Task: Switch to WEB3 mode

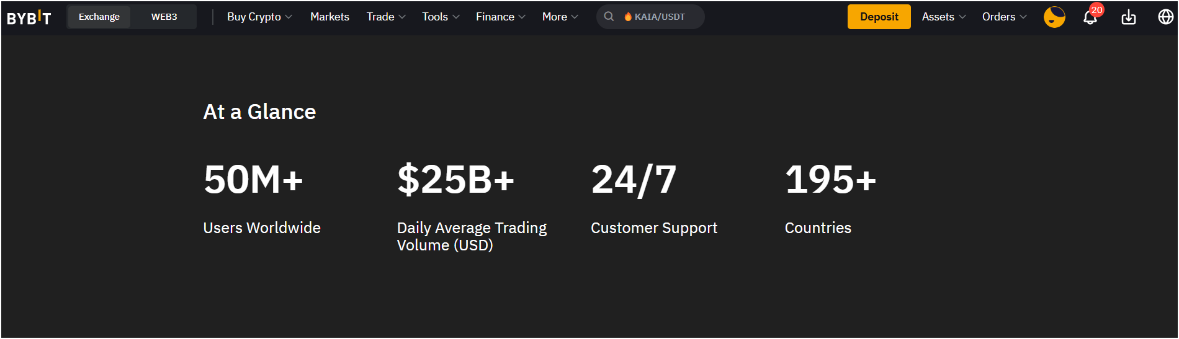Action: (x=164, y=17)
